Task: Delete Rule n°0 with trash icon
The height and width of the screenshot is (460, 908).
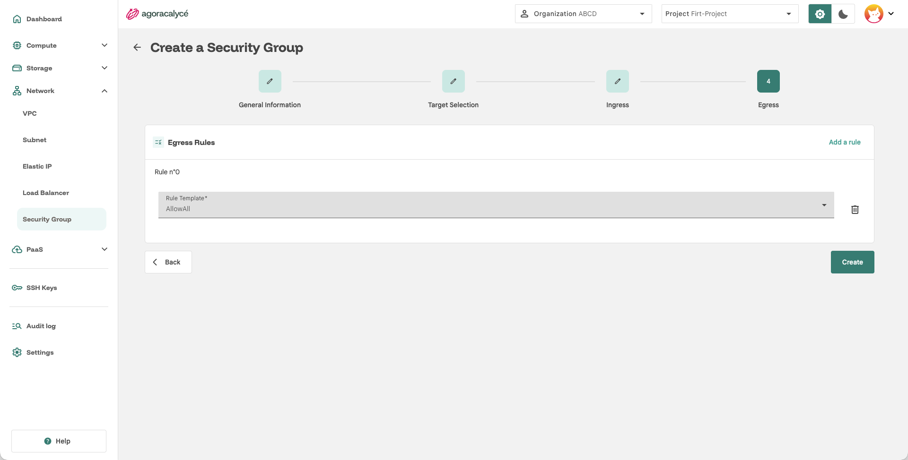Action: pos(855,210)
